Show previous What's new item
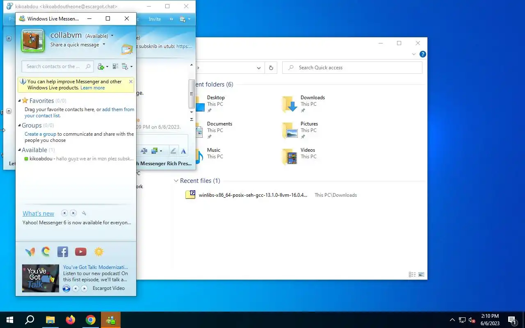 pyautogui.click(x=64, y=213)
